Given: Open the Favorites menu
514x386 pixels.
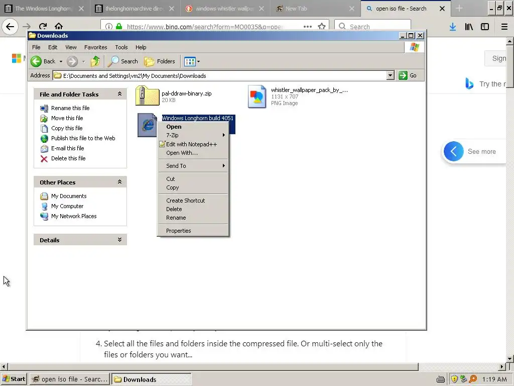Looking at the screenshot, I should tap(96, 47).
